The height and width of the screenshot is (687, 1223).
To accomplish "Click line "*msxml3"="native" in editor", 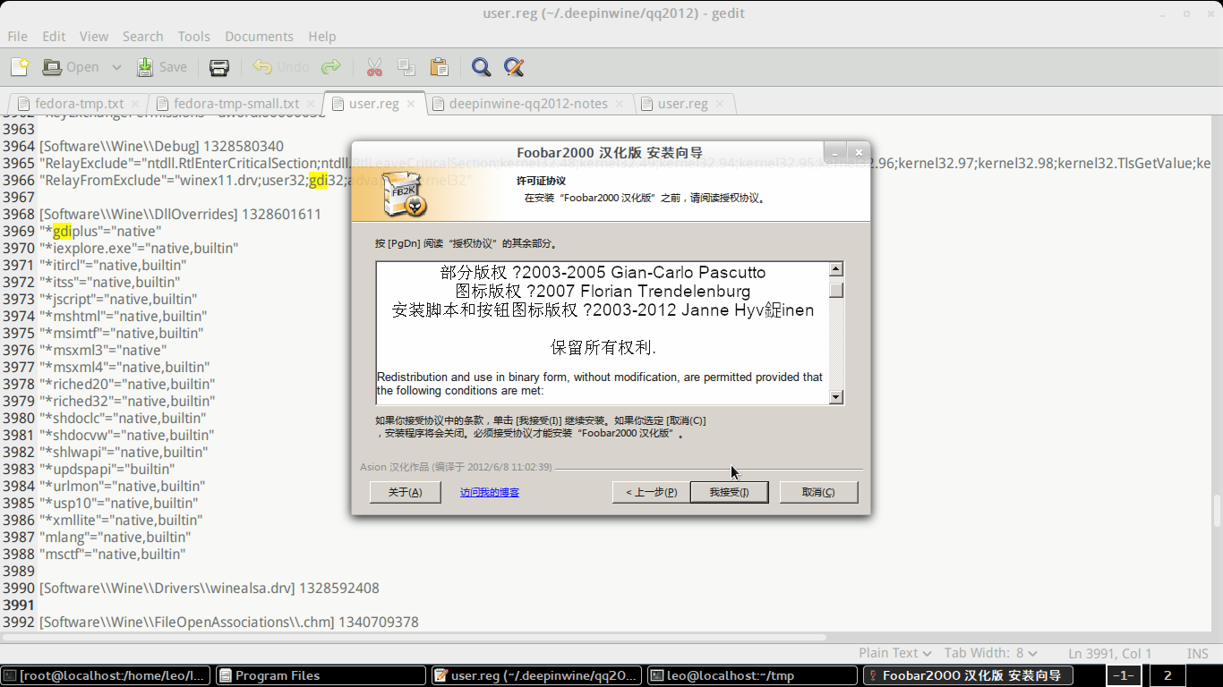I will click(103, 350).
